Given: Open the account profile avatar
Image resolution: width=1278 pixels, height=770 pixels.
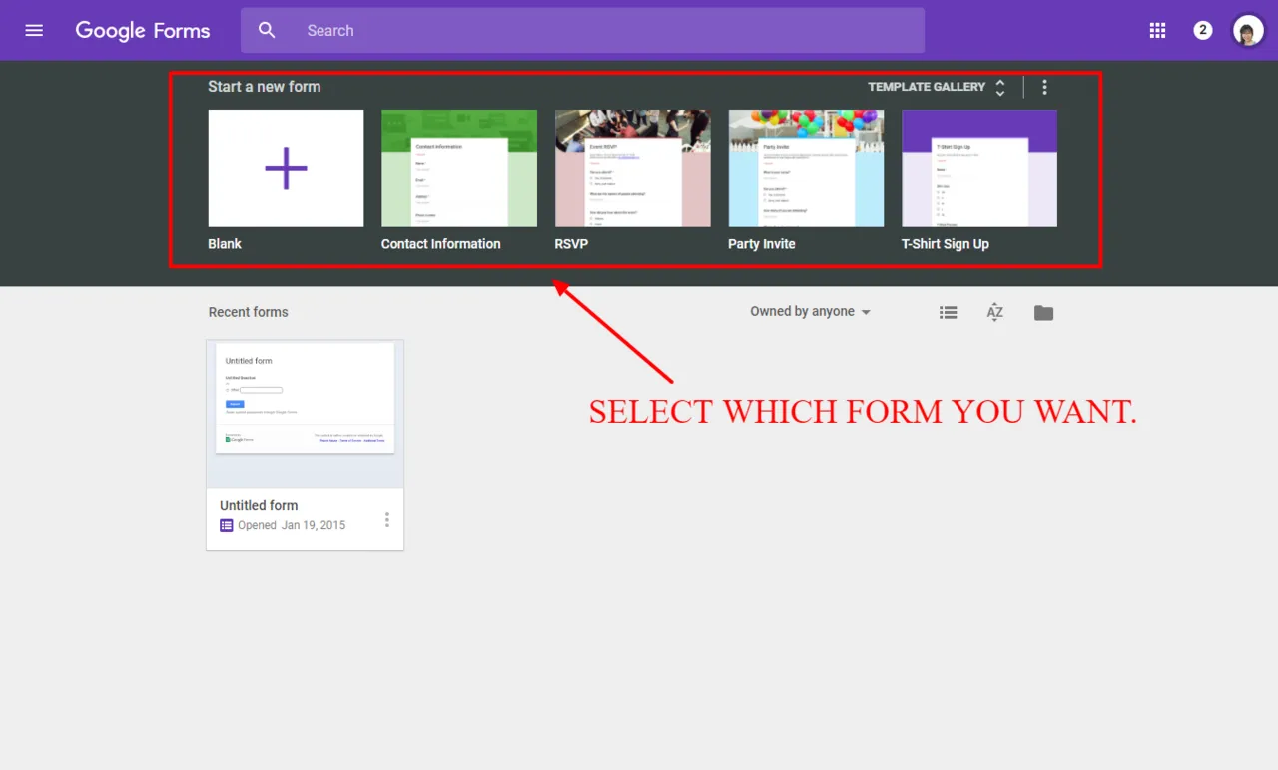Looking at the screenshot, I should pyautogui.click(x=1248, y=30).
